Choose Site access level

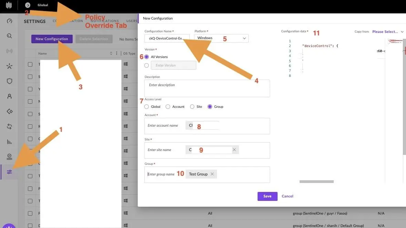192,107
